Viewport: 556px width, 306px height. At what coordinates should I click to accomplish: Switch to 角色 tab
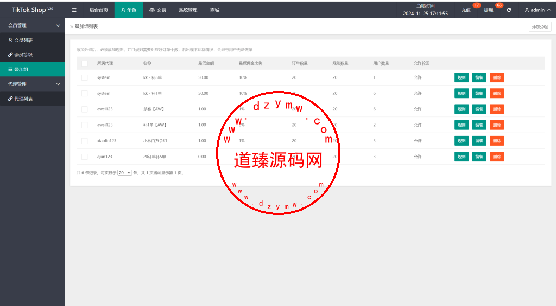(x=129, y=10)
